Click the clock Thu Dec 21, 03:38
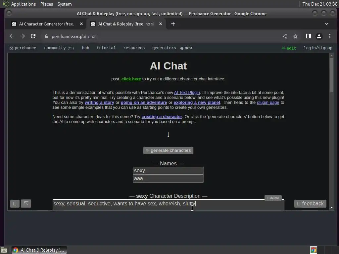 [x=320, y=4]
